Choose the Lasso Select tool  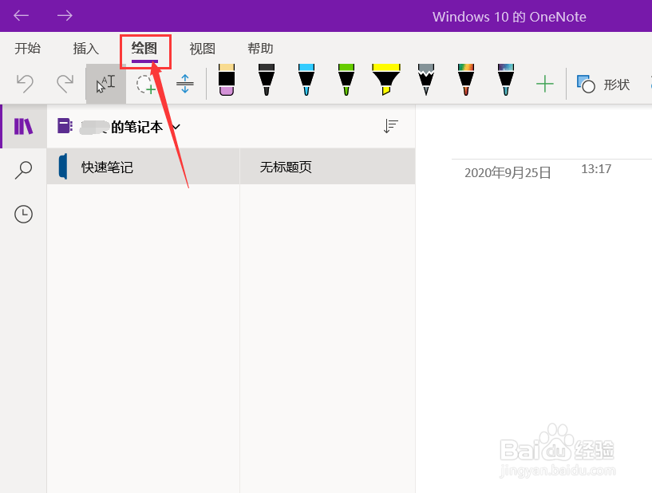point(145,84)
